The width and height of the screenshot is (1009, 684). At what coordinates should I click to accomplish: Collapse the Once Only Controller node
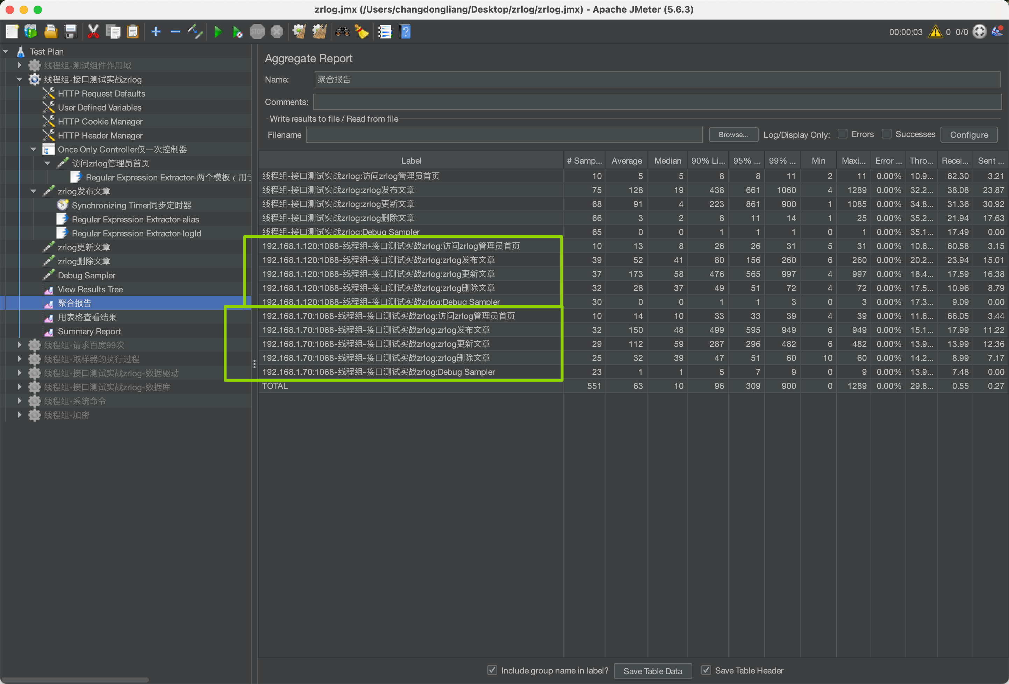(x=34, y=149)
